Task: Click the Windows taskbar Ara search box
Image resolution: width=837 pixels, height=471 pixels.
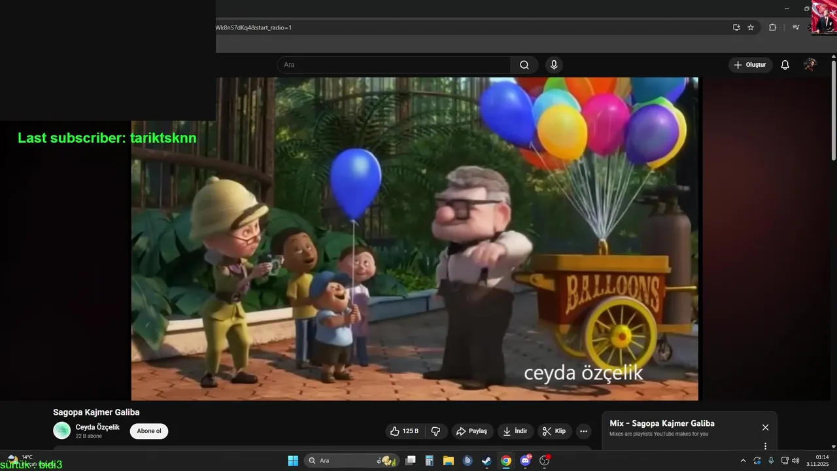Action: tap(352, 461)
